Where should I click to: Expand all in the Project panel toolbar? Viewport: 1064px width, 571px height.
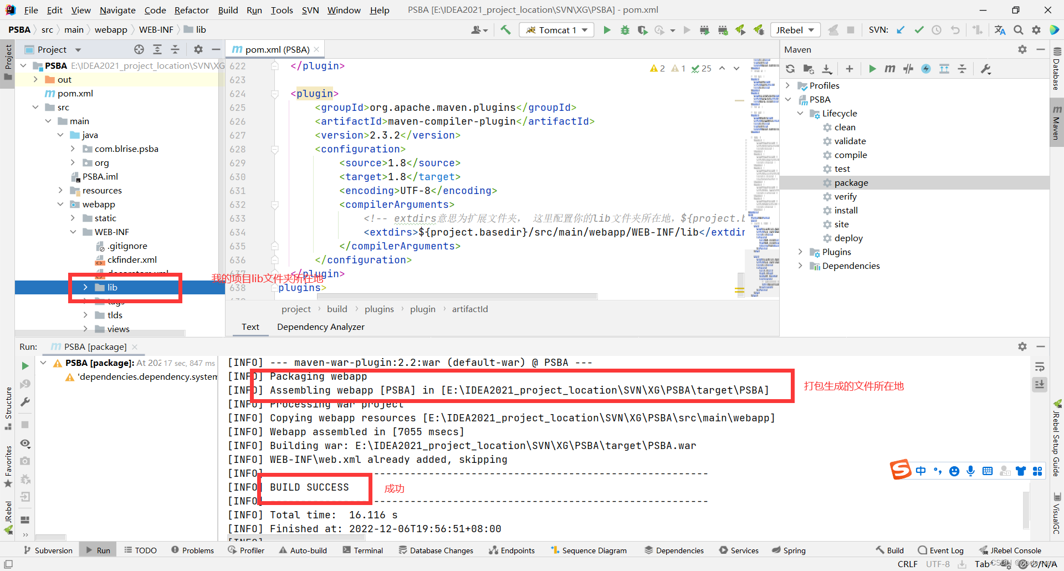pos(157,49)
